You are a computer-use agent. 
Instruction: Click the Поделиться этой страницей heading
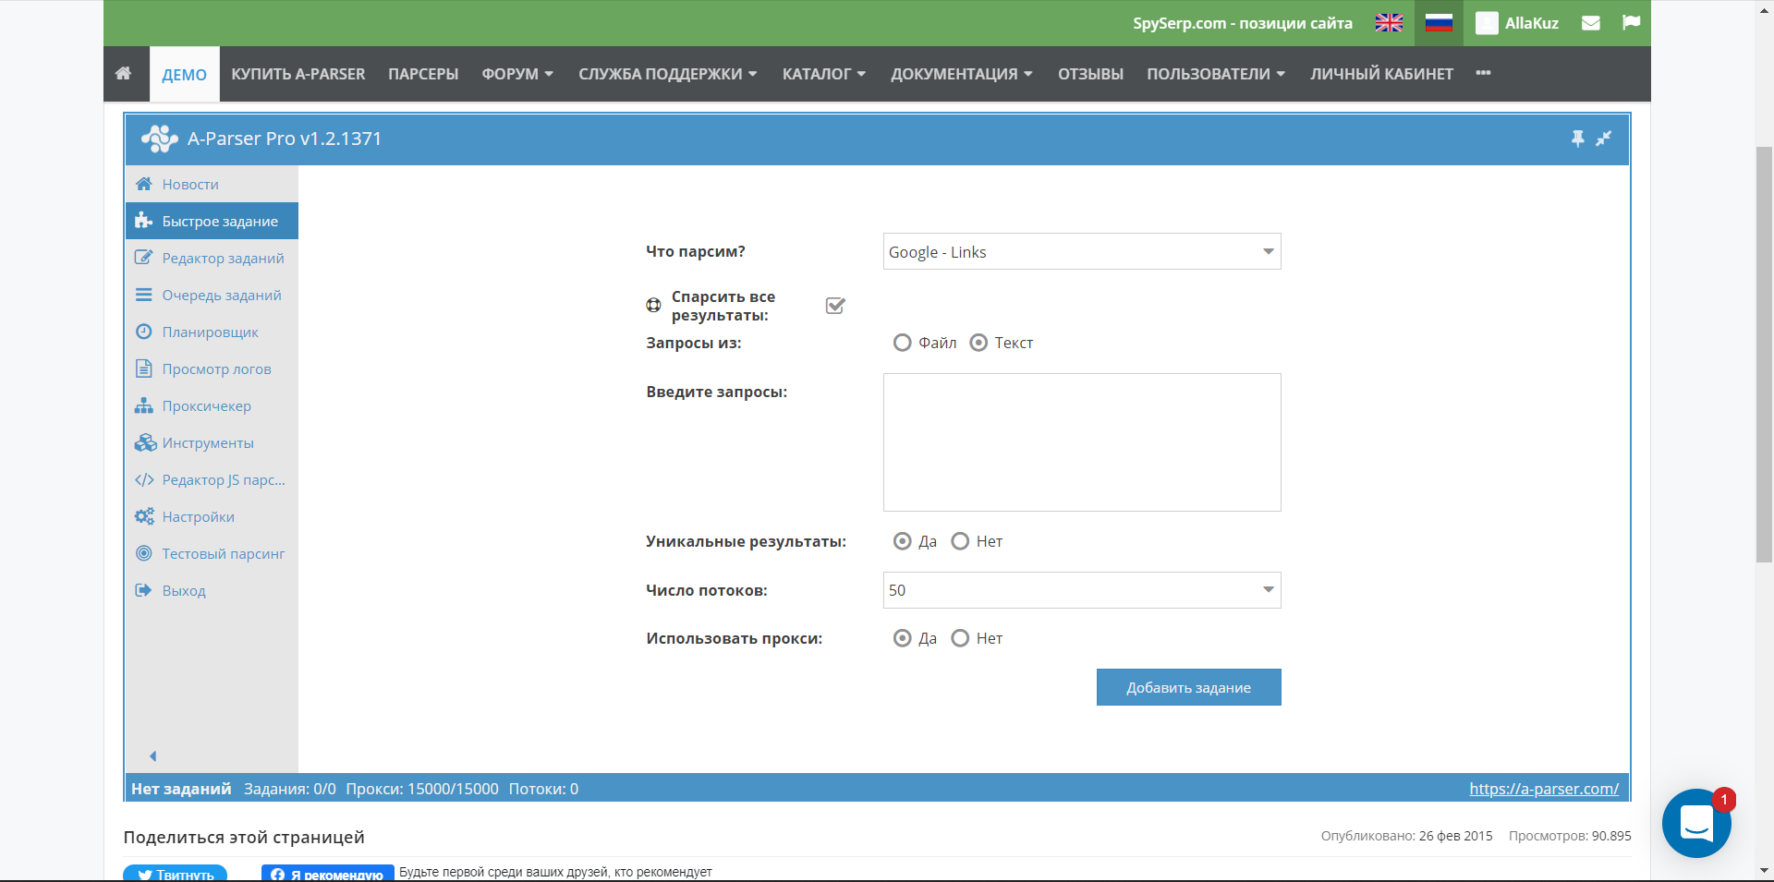coord(244,838)
